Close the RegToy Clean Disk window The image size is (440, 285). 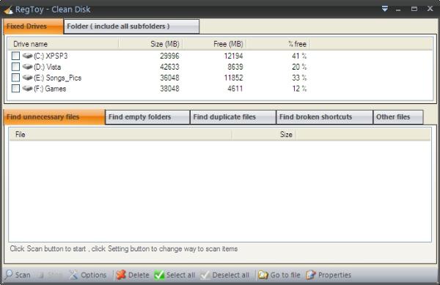tap(430, 9)
